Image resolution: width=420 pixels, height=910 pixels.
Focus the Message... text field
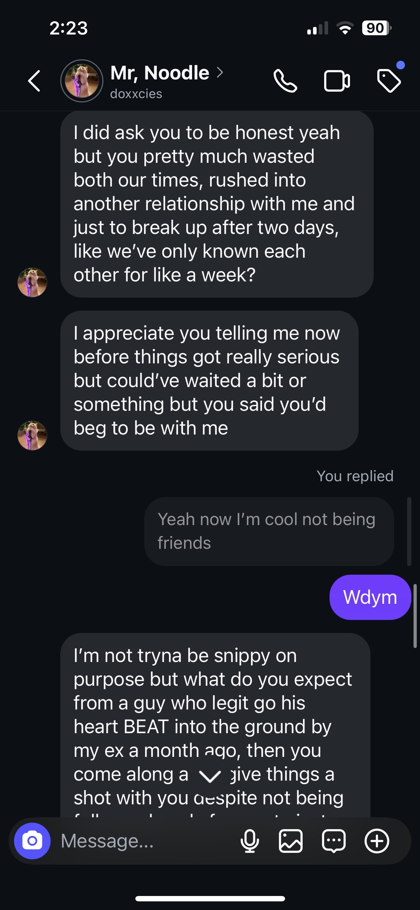[144, 841]
